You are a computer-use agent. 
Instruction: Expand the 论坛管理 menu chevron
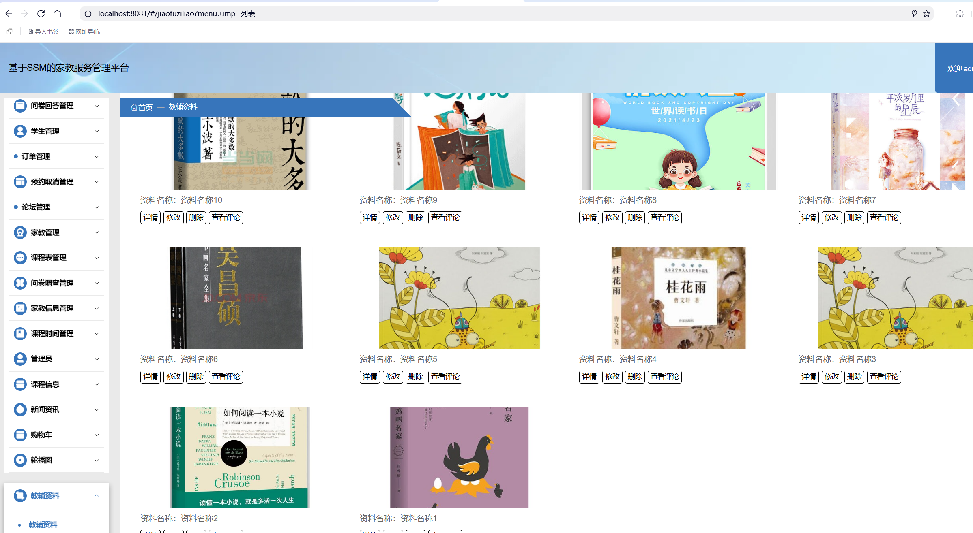[97, 207]
